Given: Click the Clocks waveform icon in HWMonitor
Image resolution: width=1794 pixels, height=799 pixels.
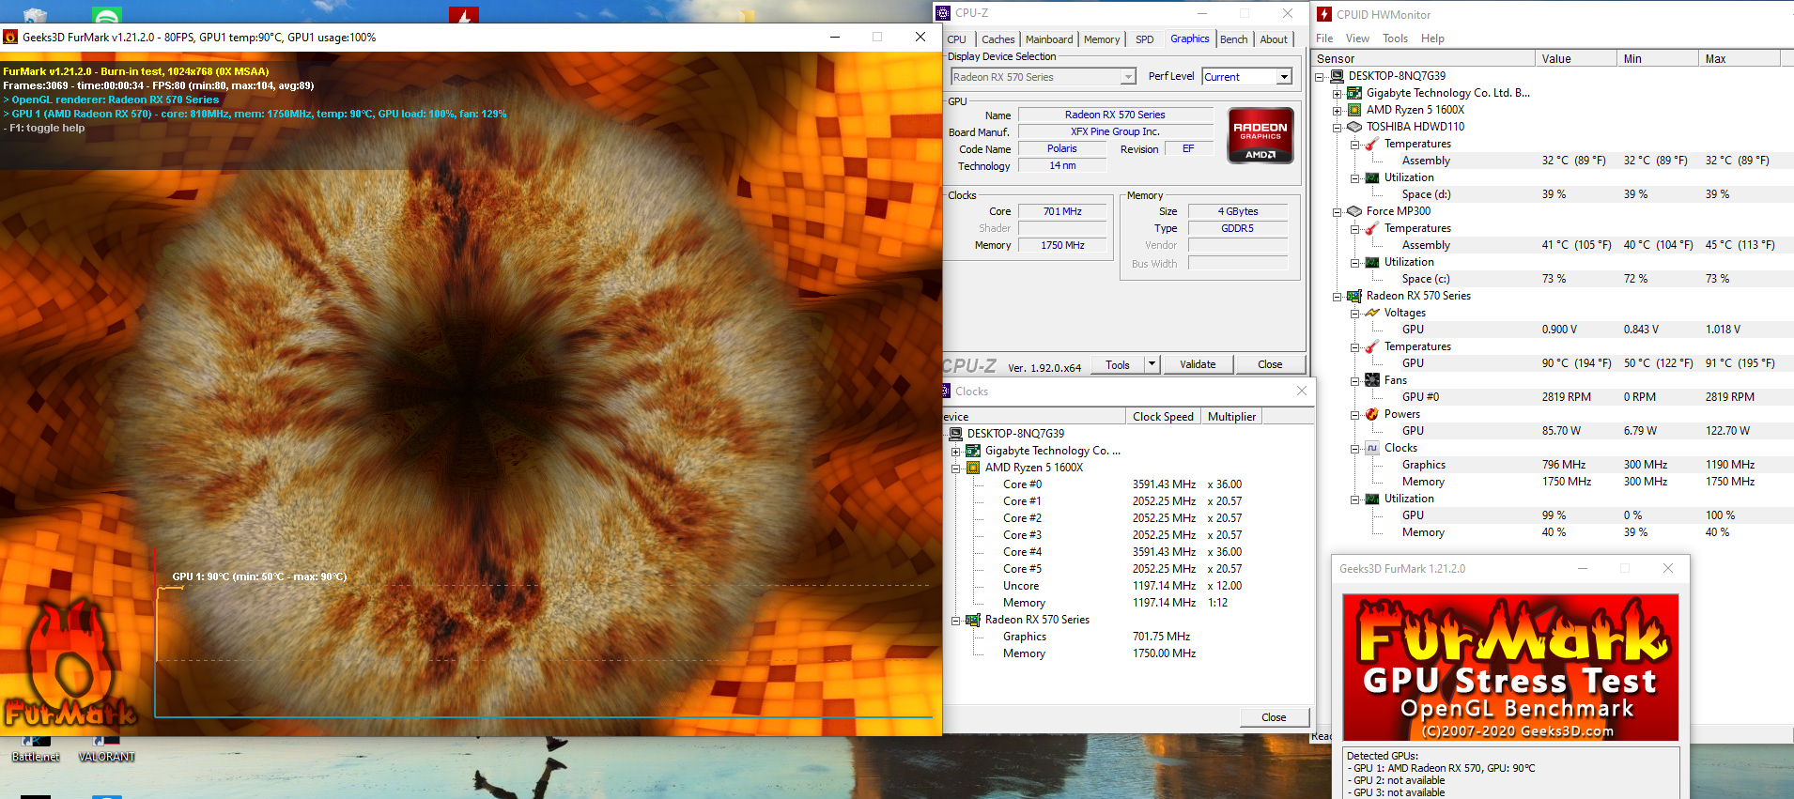Looking at the screenshot, I should click(x=1372, y=448).
